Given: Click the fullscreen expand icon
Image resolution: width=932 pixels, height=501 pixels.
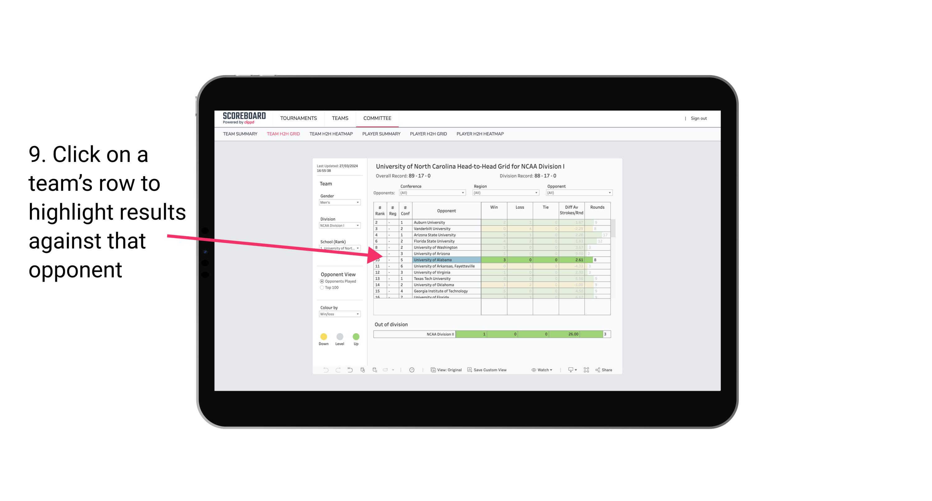Looking at the screenshot, I should [586, 370].
